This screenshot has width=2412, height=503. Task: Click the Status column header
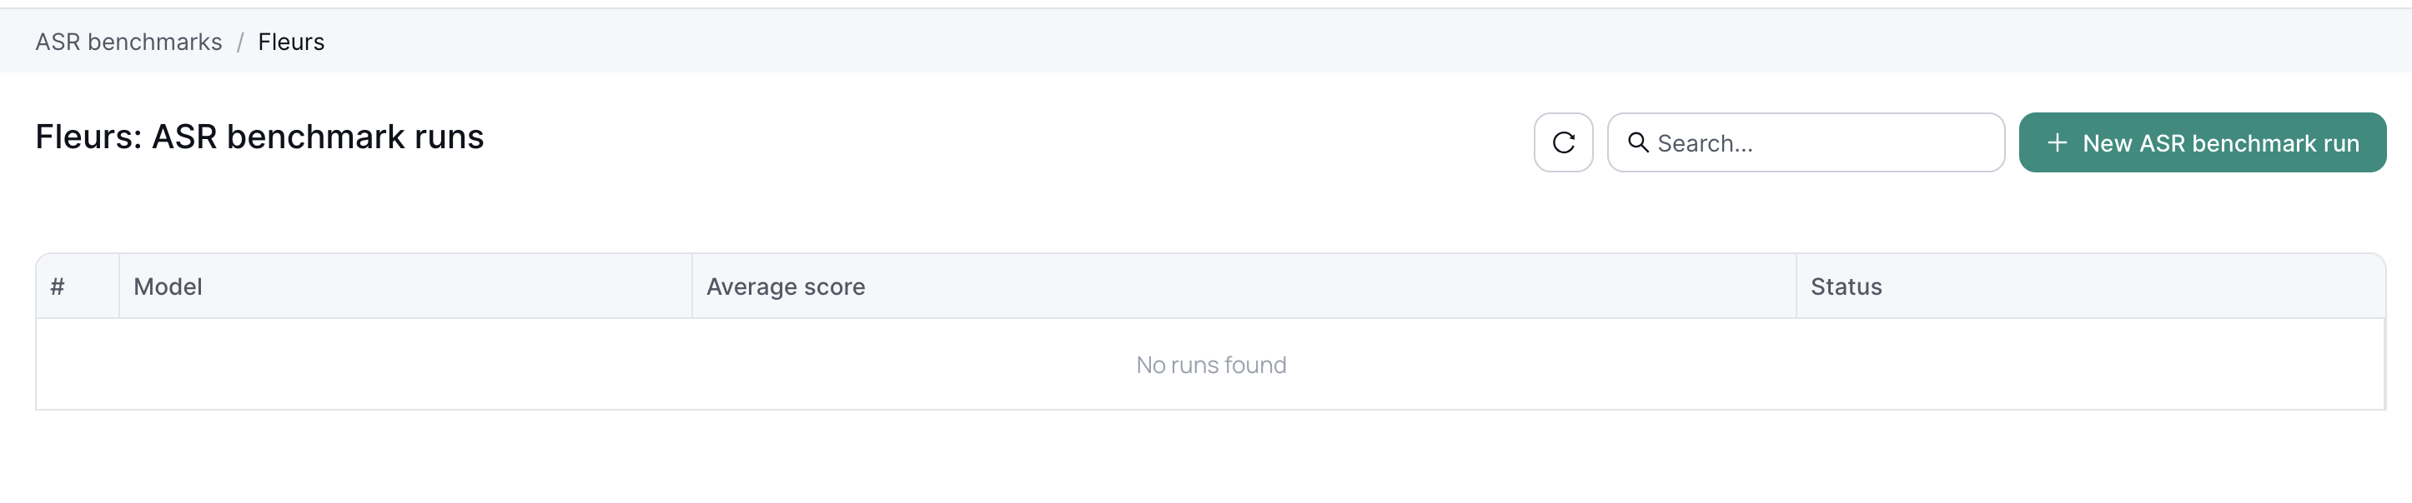(x=1845, y=286)
